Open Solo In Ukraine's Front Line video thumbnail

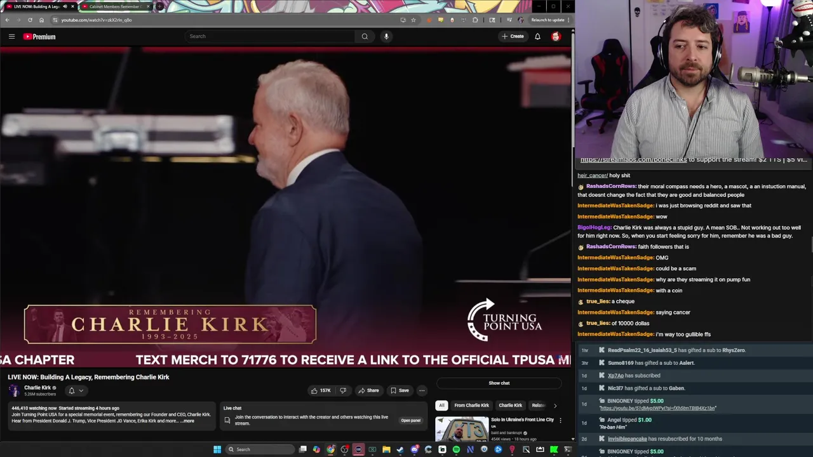pyautogui.click(x=462, y=429)
